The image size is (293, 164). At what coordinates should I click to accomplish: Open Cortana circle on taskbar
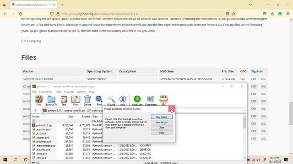pos(26,159)
